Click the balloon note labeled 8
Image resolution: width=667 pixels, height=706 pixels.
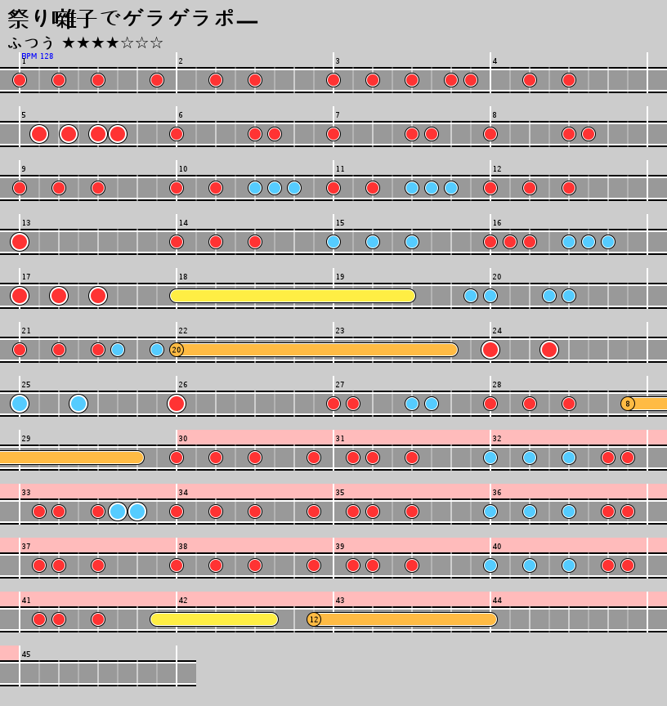point(628,404)
